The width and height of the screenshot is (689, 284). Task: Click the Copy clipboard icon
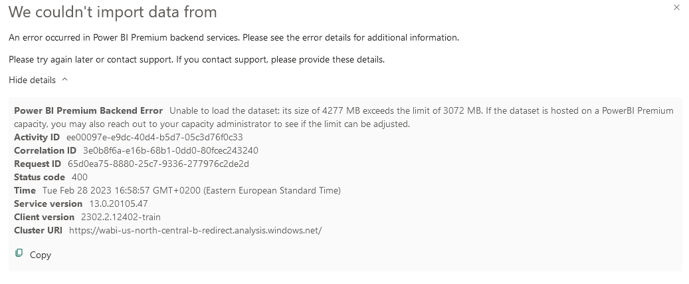(19, 253)
